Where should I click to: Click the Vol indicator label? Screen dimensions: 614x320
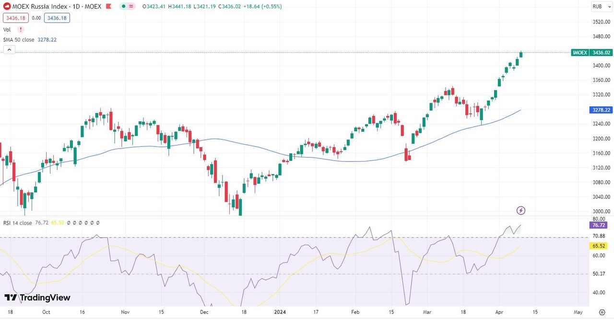coord(7,30)
